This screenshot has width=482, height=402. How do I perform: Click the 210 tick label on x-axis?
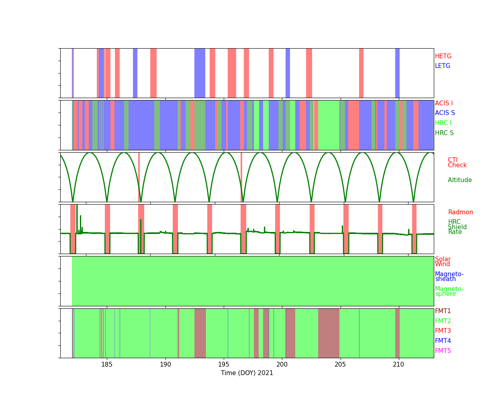click(398, 365)
